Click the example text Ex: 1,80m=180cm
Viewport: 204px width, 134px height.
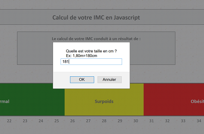pos(82,56)
